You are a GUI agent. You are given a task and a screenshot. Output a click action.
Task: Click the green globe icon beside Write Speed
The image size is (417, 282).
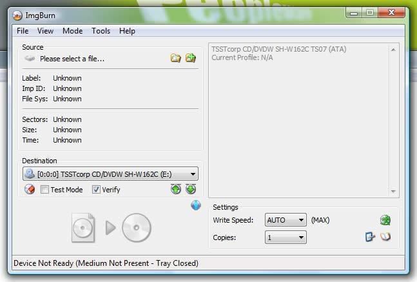coord(385,220)
